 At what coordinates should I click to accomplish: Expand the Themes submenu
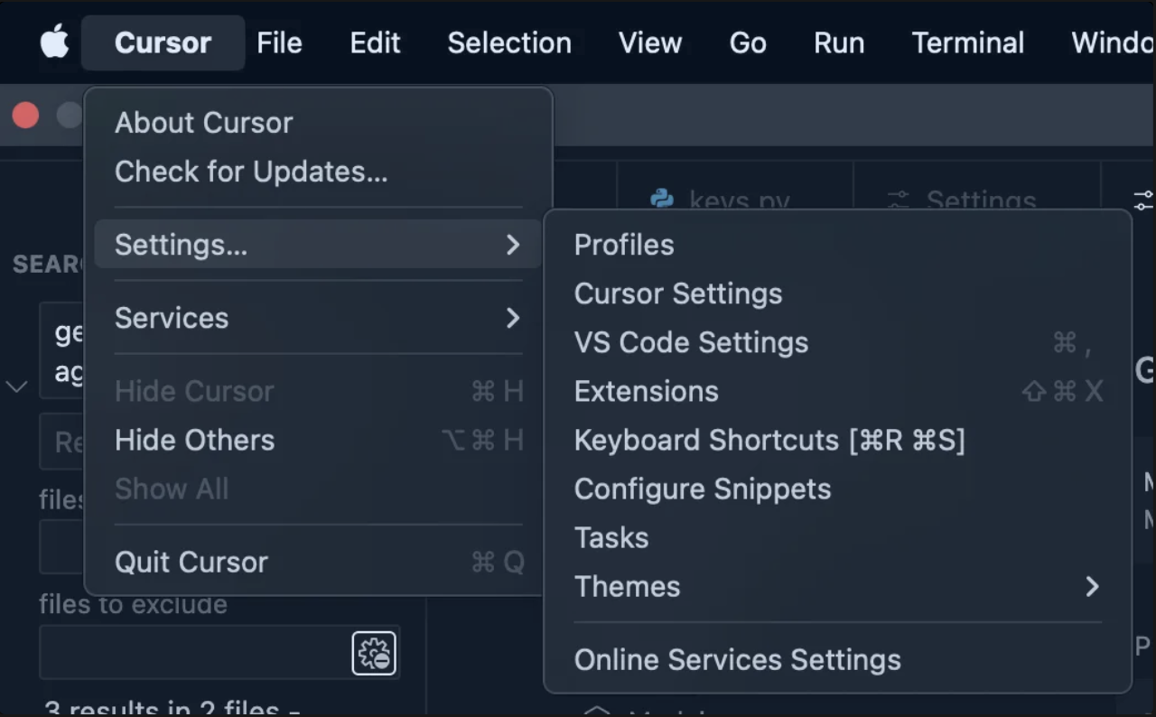click(x=837, y=586)
